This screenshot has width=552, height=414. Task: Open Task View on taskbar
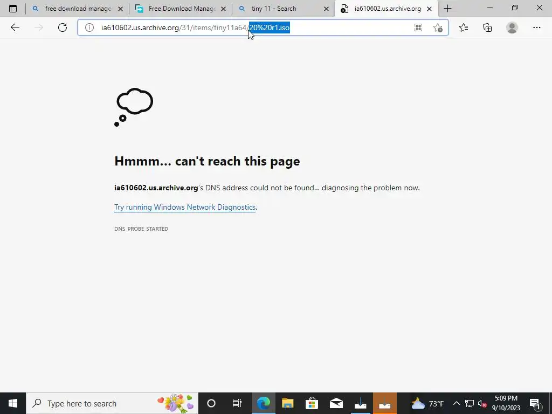237,403
